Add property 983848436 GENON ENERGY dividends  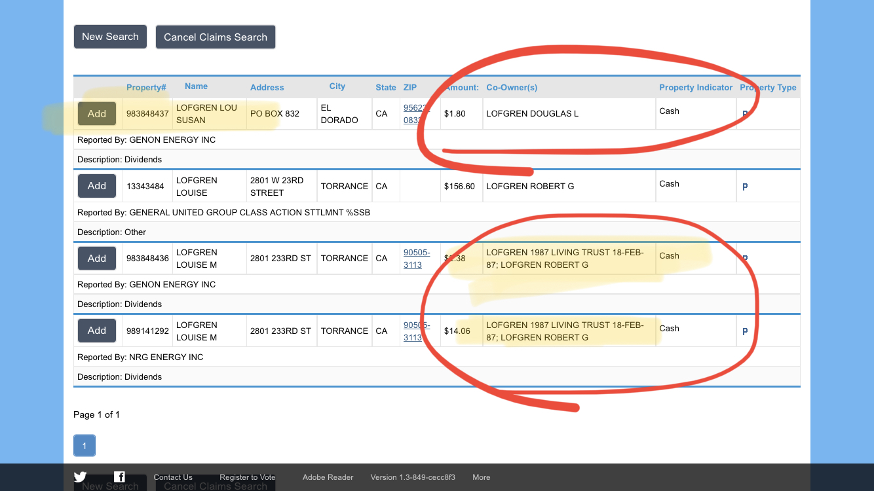(97, 259)
